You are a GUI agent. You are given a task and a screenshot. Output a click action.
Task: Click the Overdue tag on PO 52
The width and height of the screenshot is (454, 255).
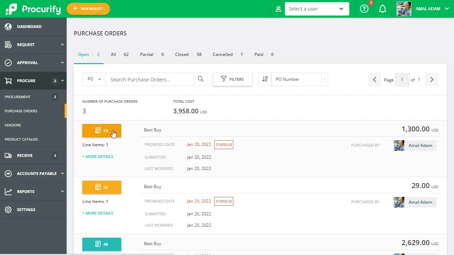[224, 201]
